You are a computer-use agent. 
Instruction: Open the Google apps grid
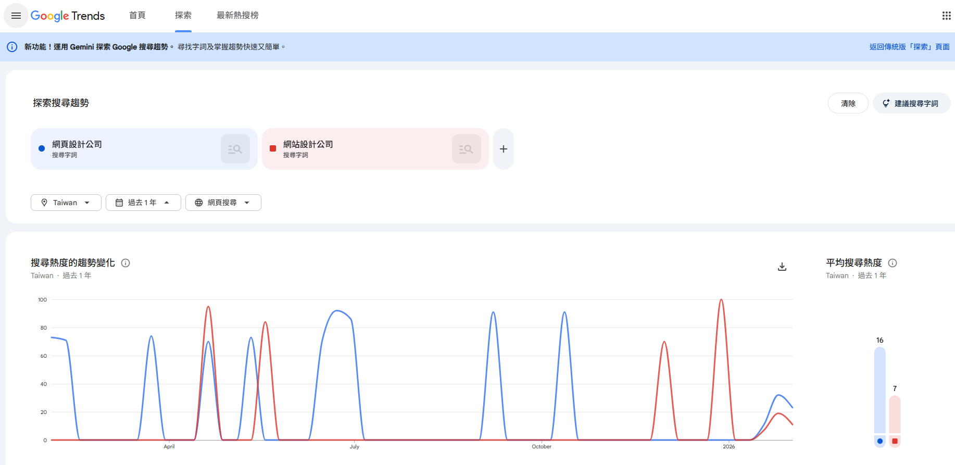[947, 16]
